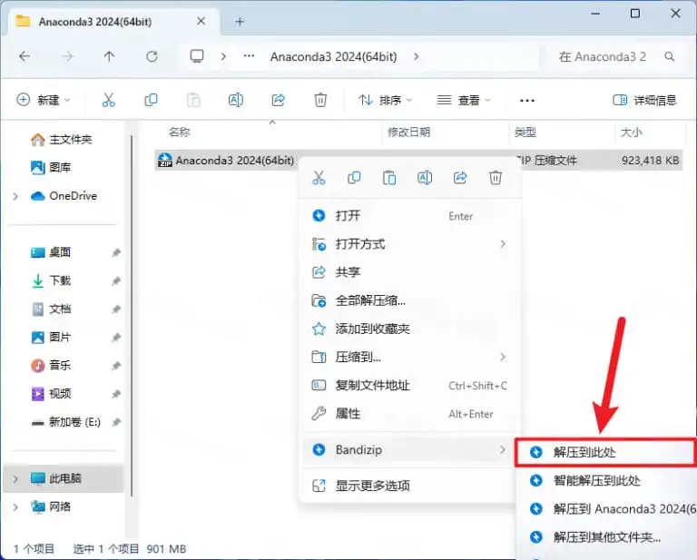Go back with the left arrow
Viewport: 697px width, 560px height.
[25, 56]
